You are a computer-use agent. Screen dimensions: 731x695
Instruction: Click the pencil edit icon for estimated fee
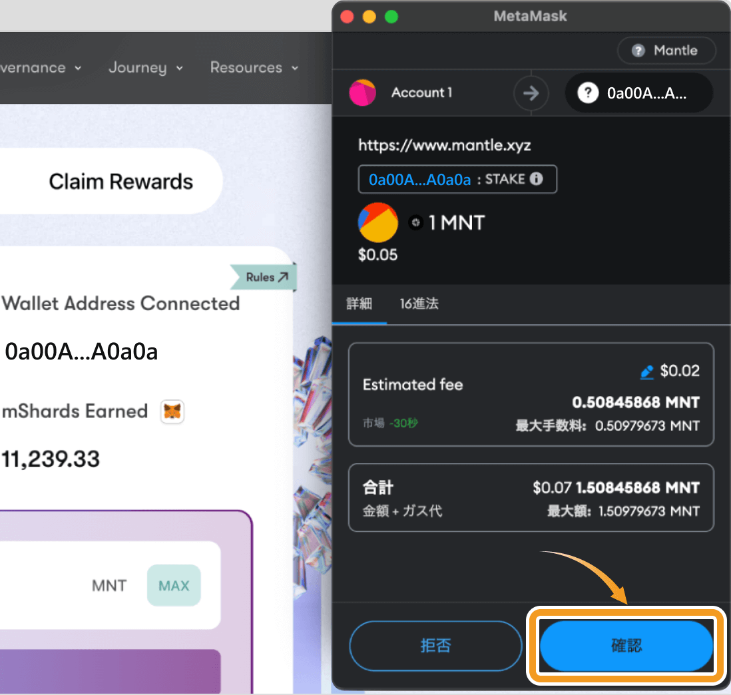click(x=647, y=372)
